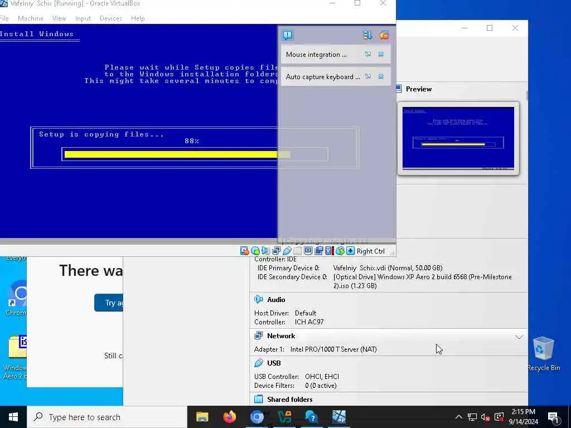Click the hard disk activity status icon

pyautogui.click(x=244, y=251)
